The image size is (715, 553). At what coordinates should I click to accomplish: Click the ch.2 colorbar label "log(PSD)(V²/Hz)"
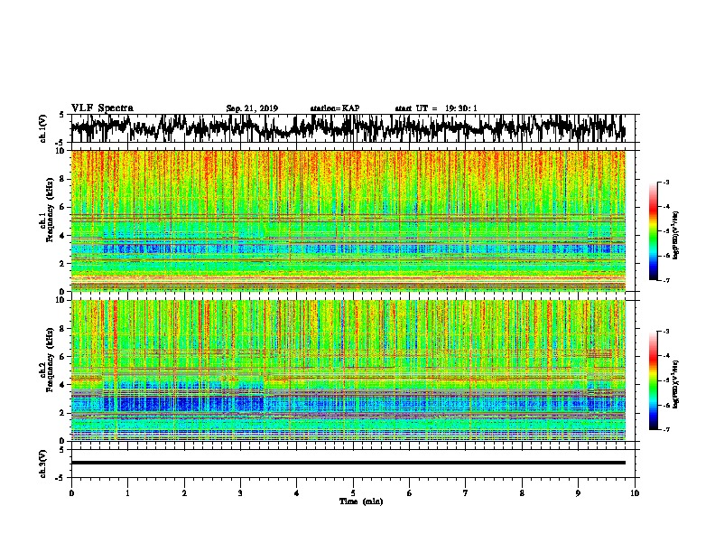click(x=675, y=384)
